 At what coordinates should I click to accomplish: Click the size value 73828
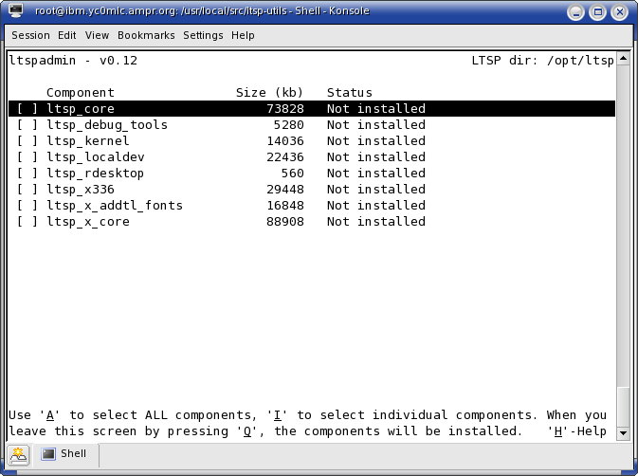click(x=285, y=109)
